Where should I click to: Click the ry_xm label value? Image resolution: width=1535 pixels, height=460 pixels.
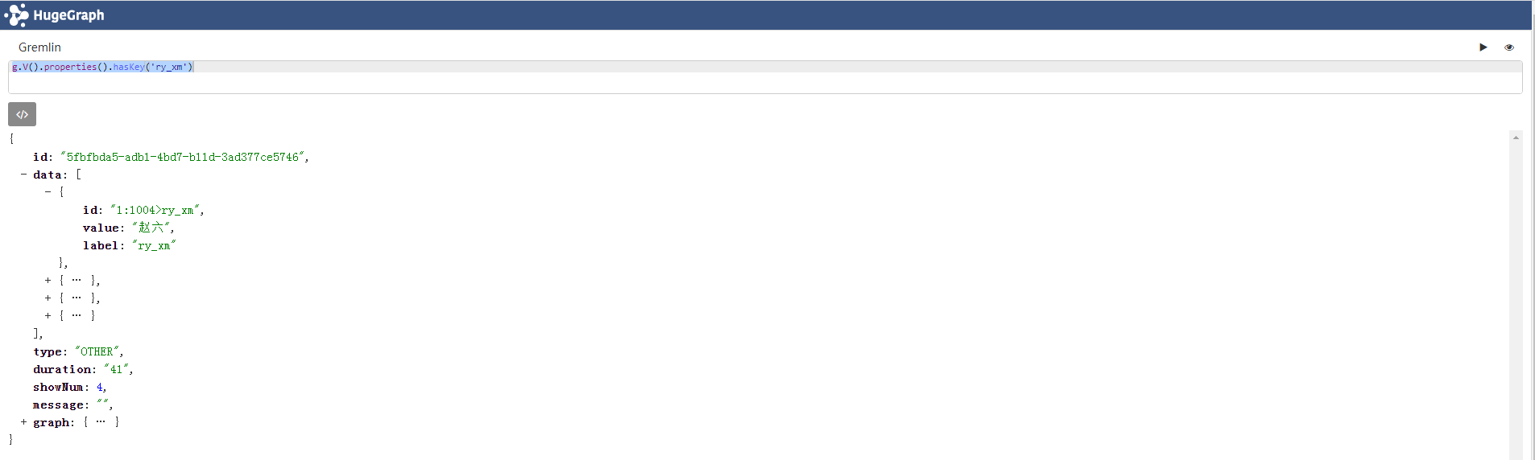click(154, 245)
